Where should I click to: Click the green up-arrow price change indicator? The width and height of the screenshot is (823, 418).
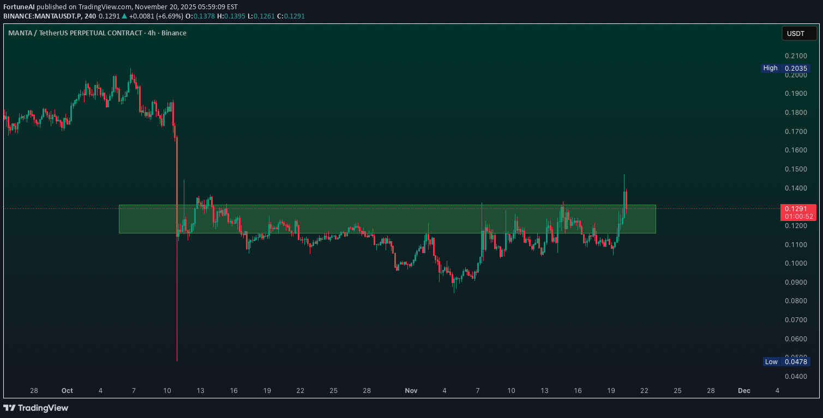pos(124,16)
